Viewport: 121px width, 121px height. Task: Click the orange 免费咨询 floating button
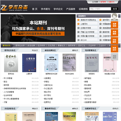115,25
